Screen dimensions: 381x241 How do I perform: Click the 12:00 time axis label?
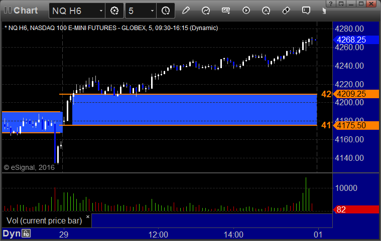coord(158,234)
